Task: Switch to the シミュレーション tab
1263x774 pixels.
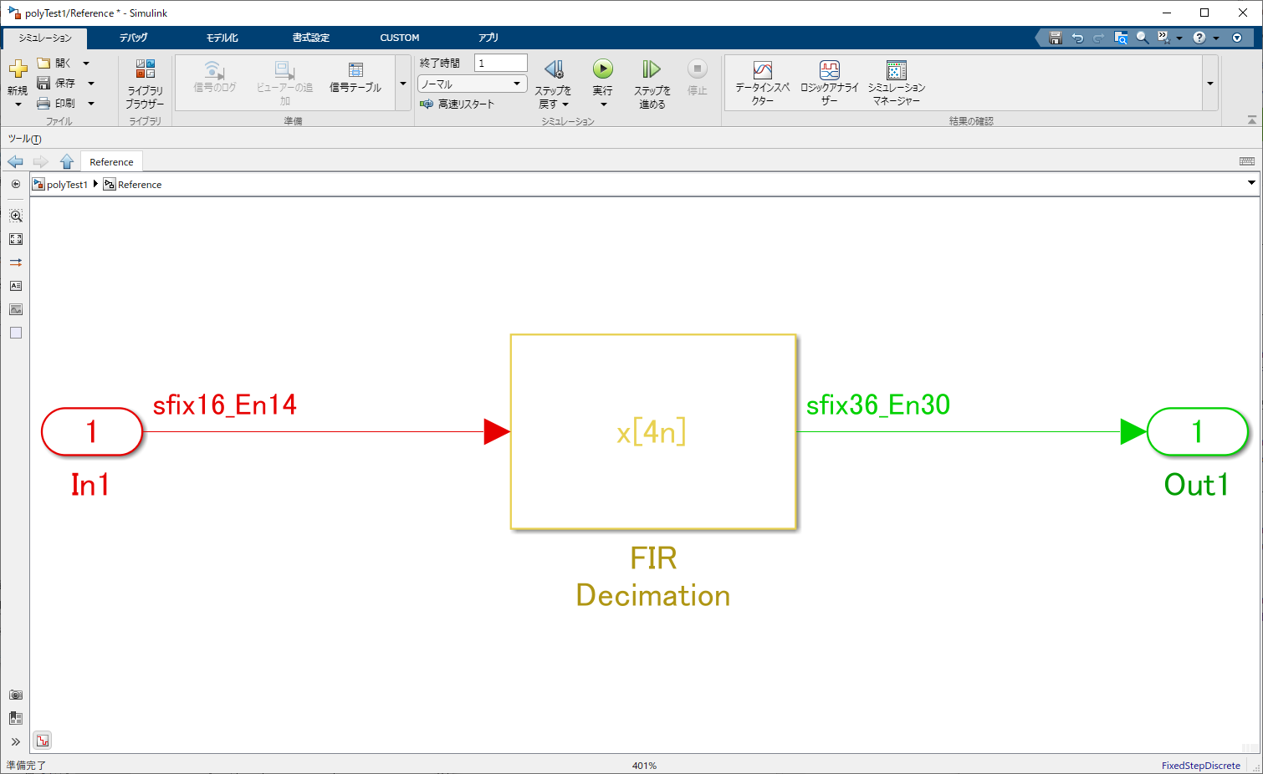Action: pyautogui.click(x=45, y=38)
